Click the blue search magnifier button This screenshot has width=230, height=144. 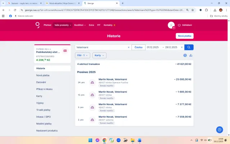[189, 47]
